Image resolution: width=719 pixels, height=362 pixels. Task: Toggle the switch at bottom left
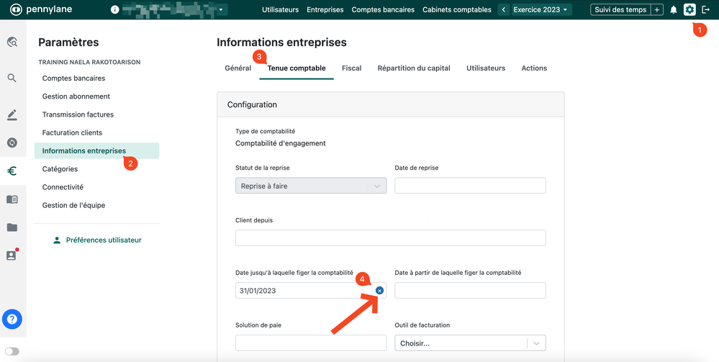(12, 352)
